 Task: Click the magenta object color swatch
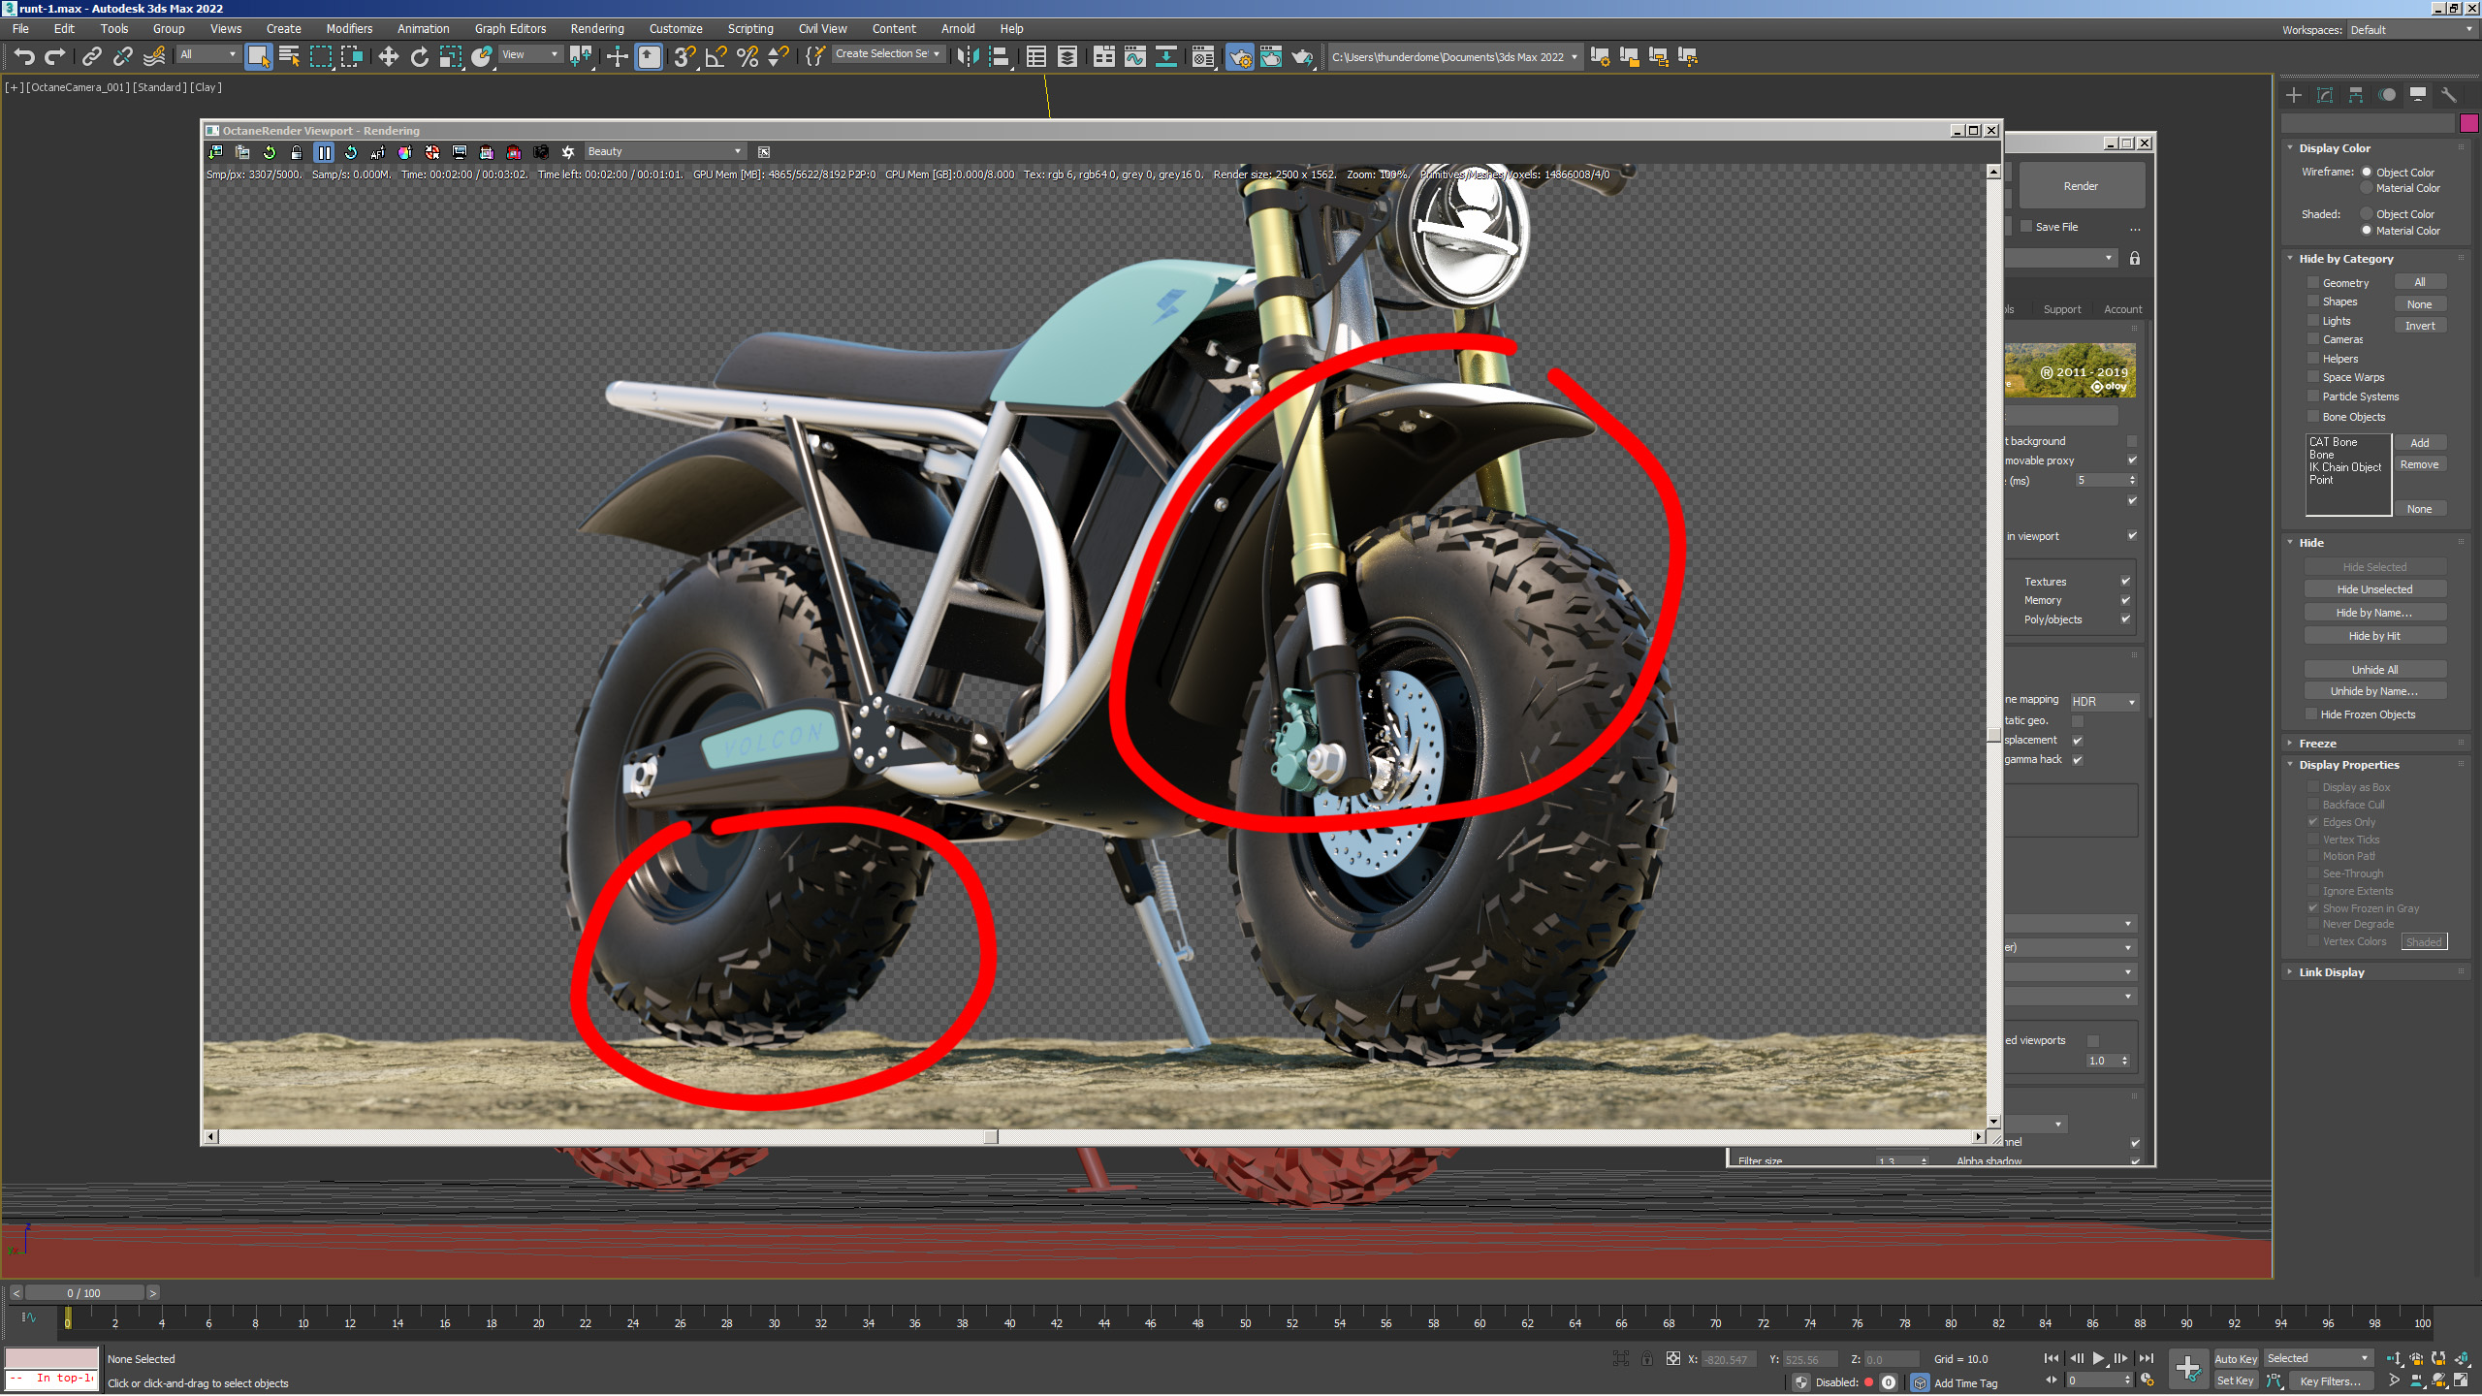click(x=2468, y=123)
